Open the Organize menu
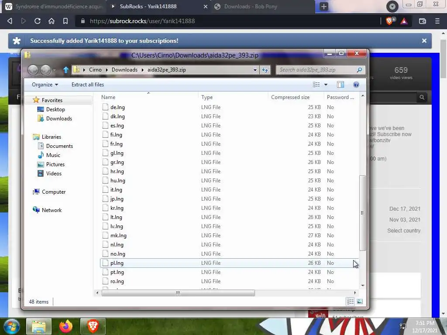This screenshot has width=447, height=335. point(45,85)
